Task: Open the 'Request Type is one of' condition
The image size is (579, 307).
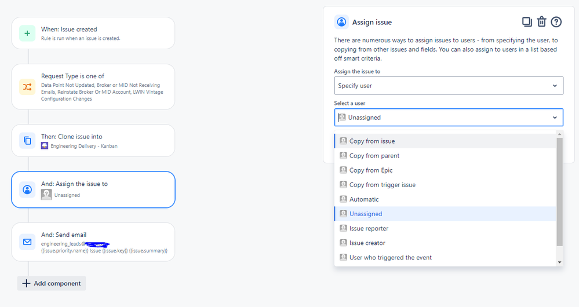Action: coord(93,87)
